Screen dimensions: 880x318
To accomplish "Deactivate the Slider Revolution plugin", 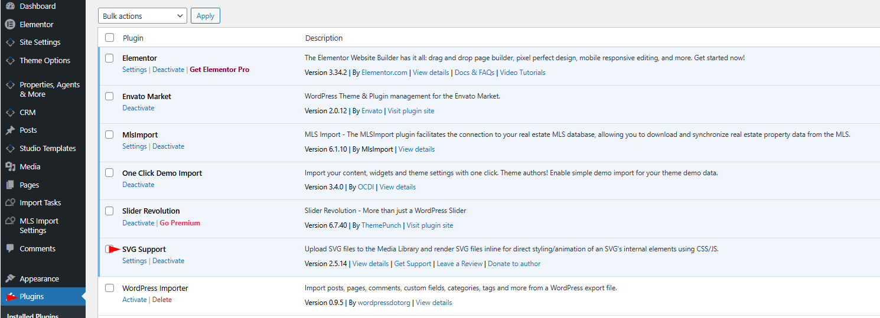I will pyautogui.click(x=138, y=223).
